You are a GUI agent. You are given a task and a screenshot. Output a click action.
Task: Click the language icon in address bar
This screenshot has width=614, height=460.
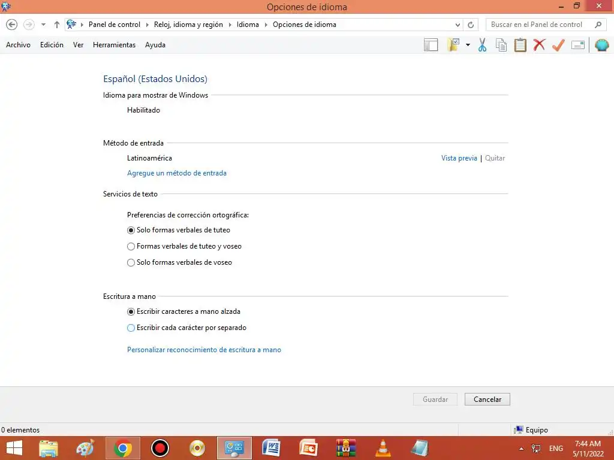[71, 24]
